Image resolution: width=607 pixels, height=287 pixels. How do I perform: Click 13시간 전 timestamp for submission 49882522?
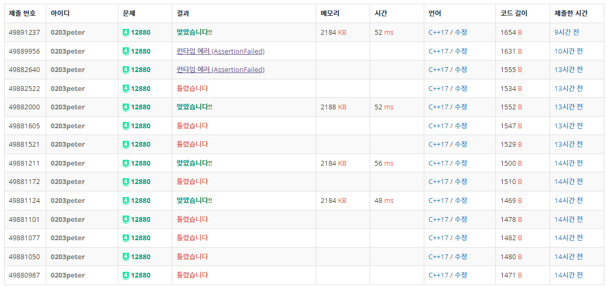tap(569, 88)
